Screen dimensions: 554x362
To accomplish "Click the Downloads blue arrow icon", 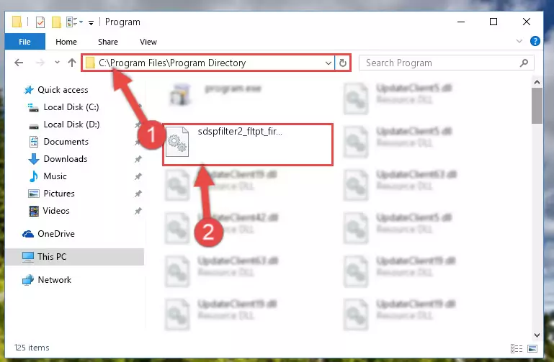I will pyautogui.click(x=34, y=159).
